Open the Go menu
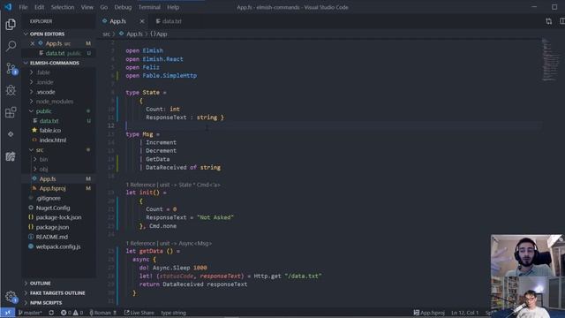This screenshot has height=318, width=565. (x=104, y=7)
